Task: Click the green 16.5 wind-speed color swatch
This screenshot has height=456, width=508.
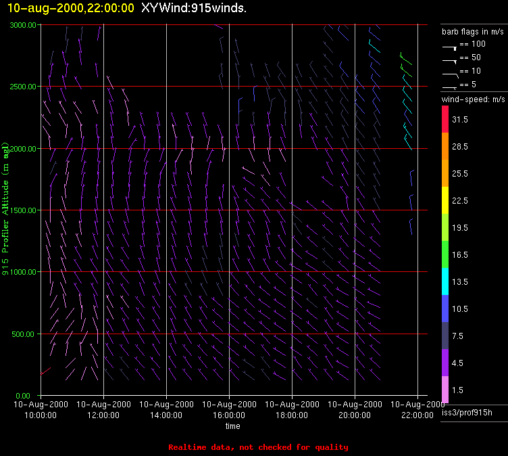Action: pos(445,254)
